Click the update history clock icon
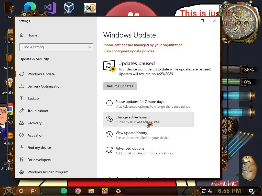Image resolution: width=262 pixels, height=196 pixels. pos(110,134)
